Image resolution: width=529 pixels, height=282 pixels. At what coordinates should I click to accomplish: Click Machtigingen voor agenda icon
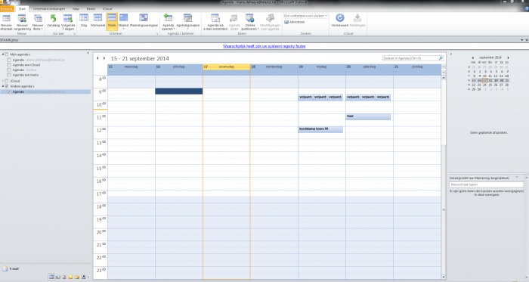coord(270,18)
